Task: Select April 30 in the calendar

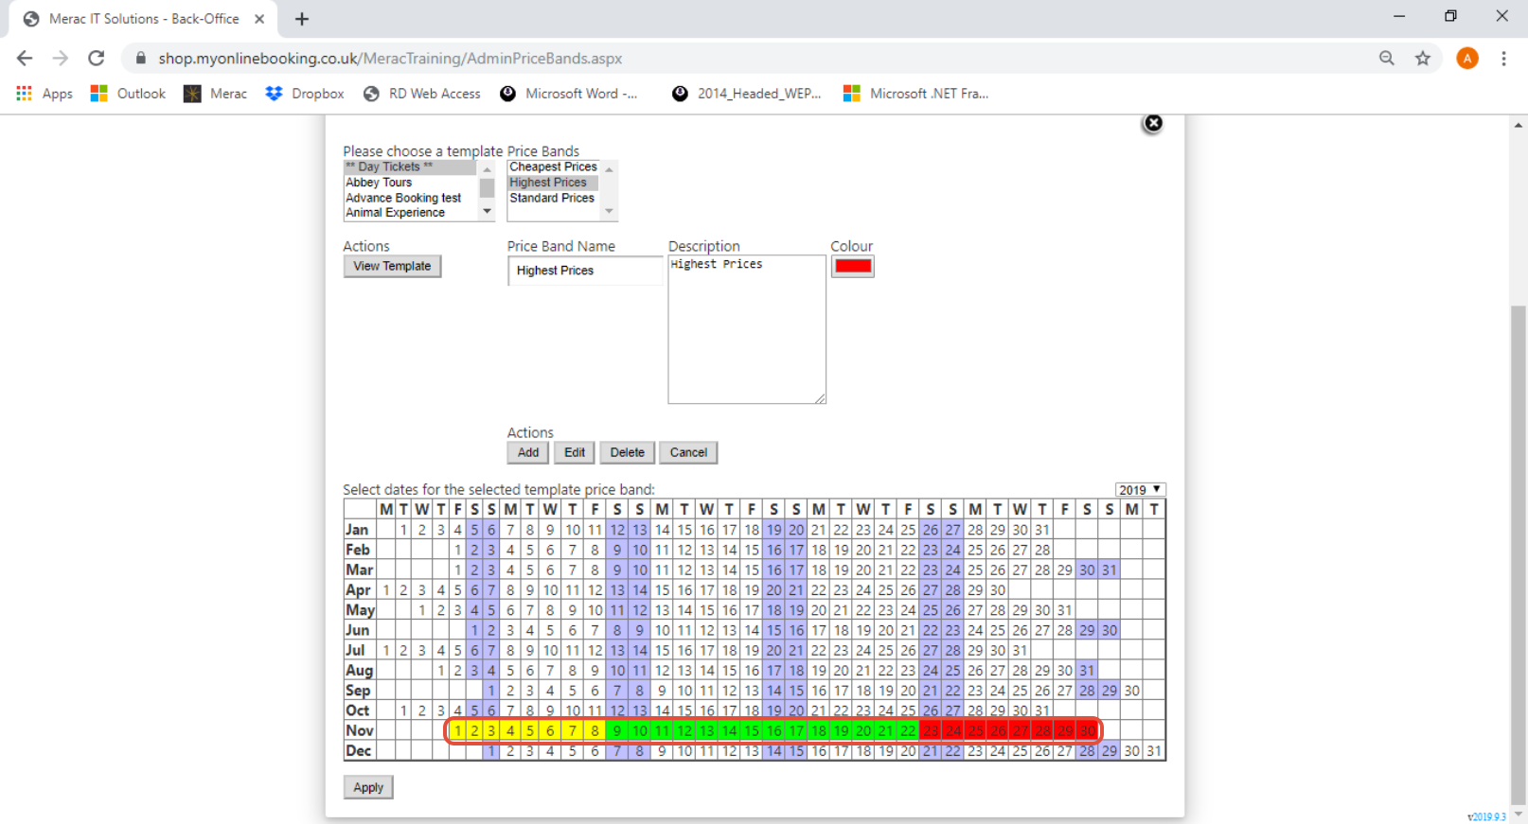Action: [x=998, y=590]
